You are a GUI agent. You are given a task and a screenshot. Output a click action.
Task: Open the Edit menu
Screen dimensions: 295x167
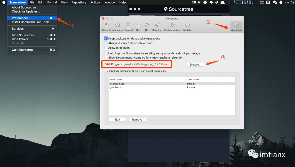[41, 2]
